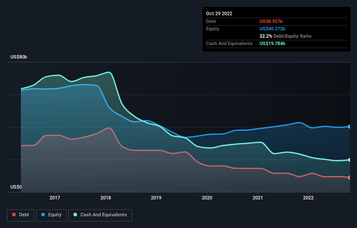
Task: Click the US$80b y-axis label
Action: [x=19, y=57]
